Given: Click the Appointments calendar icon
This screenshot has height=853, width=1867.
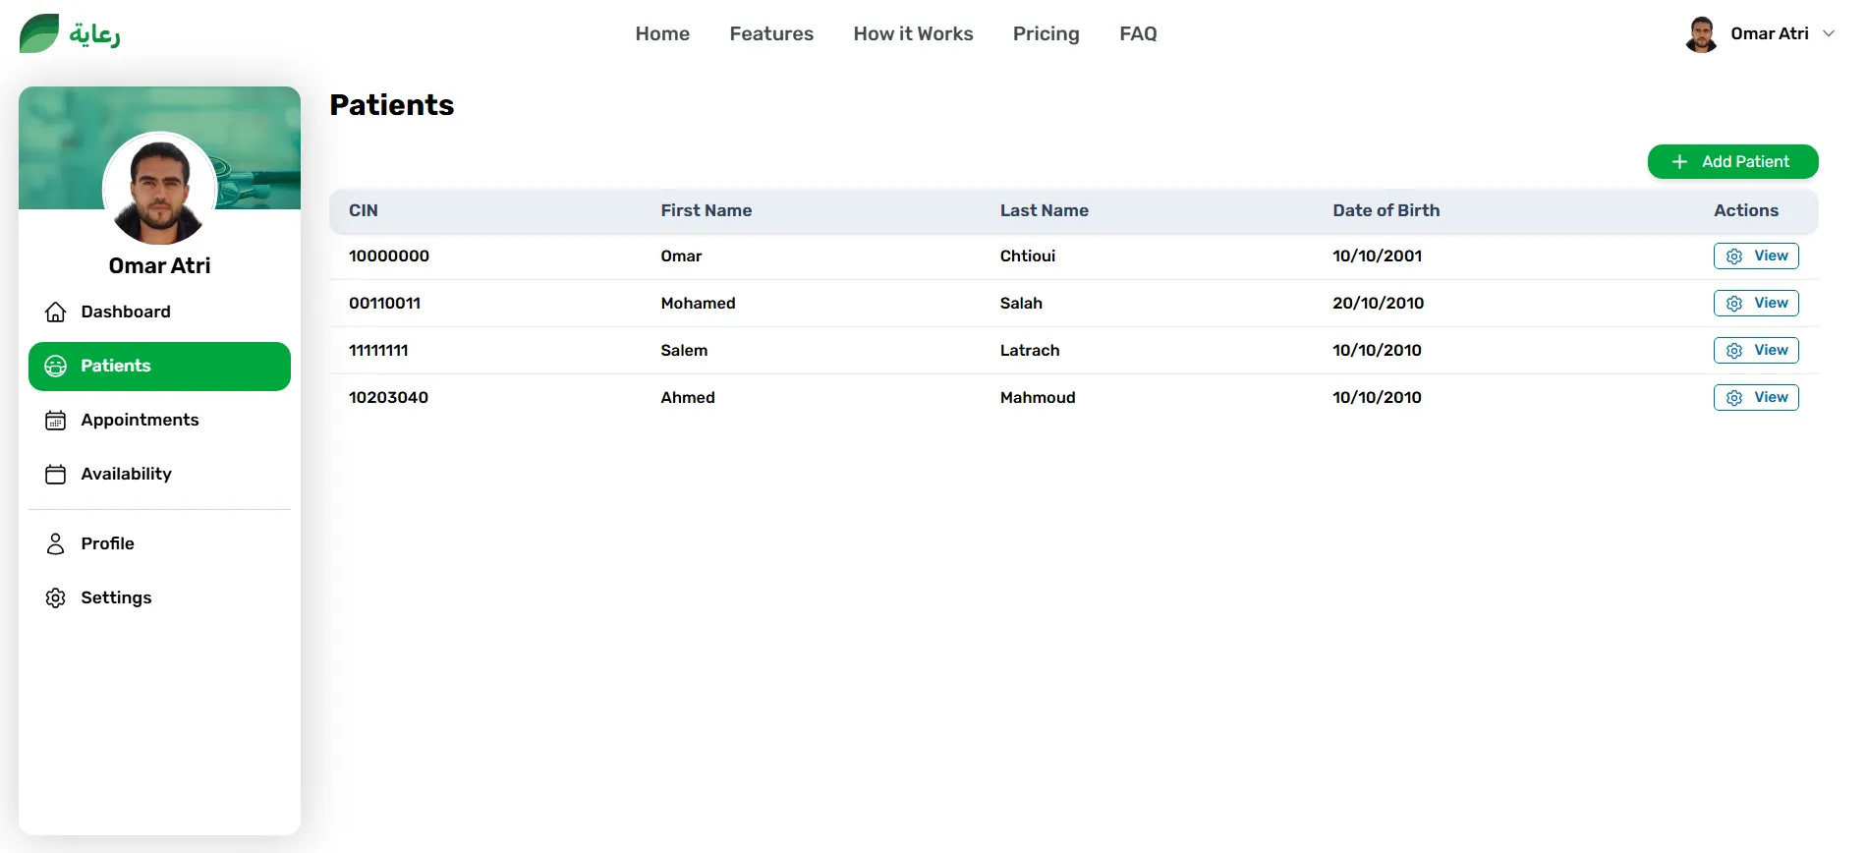Looking at the screenshot, I should coord(56,421).
